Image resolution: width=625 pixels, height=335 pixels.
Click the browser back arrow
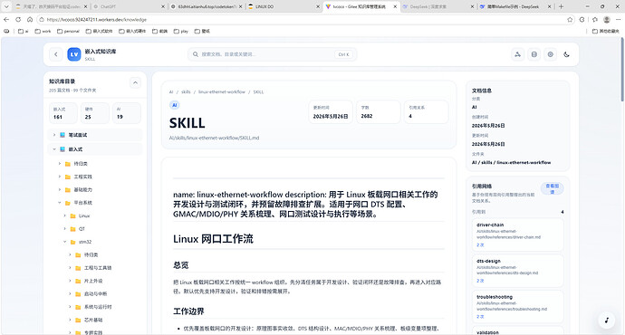(6, 19)
